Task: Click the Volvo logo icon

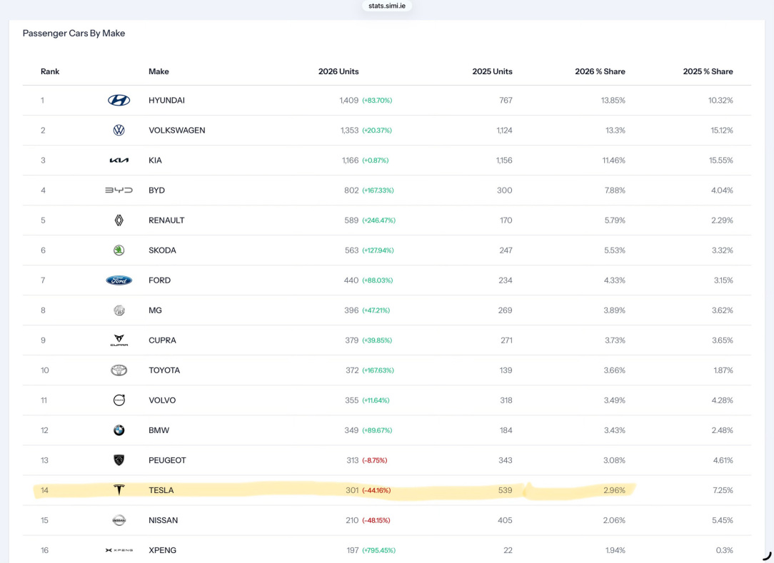Action: click(x=119, y=400)
